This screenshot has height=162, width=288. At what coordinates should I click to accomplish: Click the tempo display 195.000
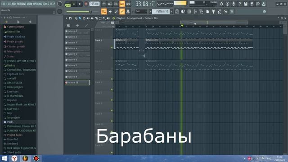(94, 4)
